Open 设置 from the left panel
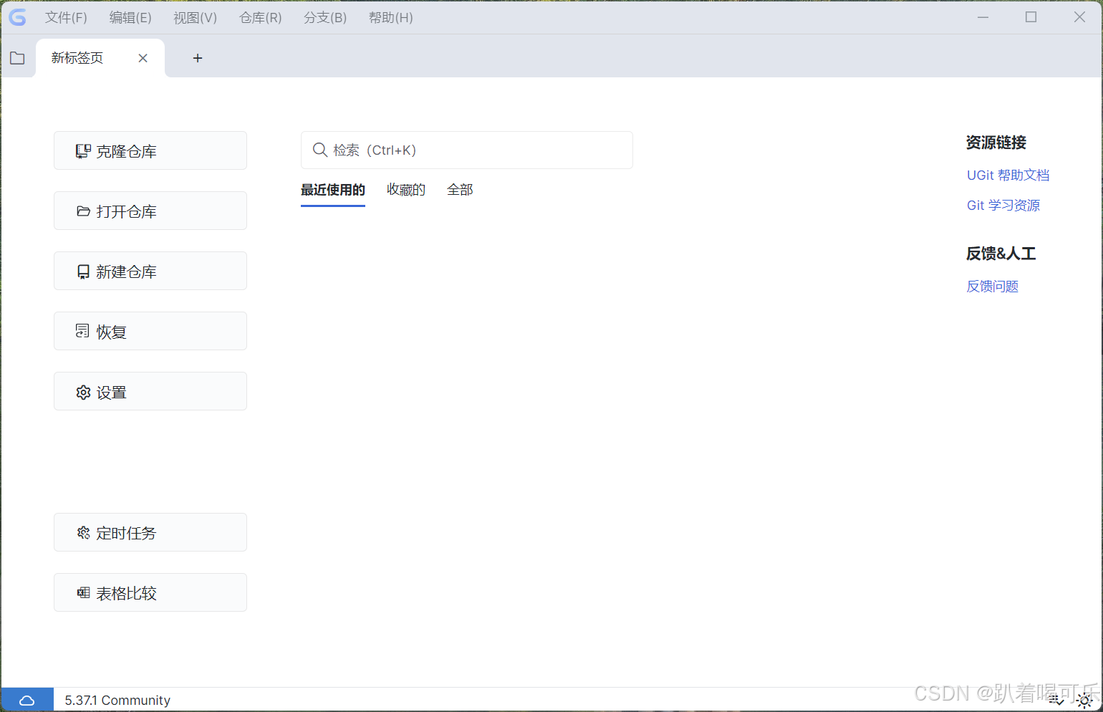 click(x=150, y=391)
